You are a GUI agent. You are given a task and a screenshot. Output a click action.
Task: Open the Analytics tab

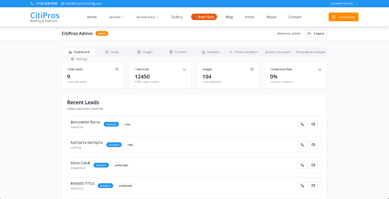pyautogui.click(x=210, y=52)
